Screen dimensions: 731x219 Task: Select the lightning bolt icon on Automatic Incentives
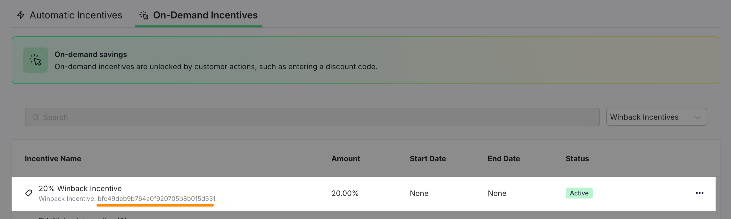(x=21, y=15)
